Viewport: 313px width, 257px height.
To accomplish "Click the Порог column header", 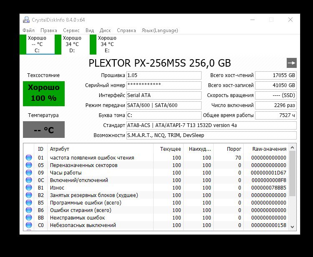I will (229, 149).
